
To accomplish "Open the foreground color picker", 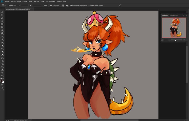I will 1,81.
